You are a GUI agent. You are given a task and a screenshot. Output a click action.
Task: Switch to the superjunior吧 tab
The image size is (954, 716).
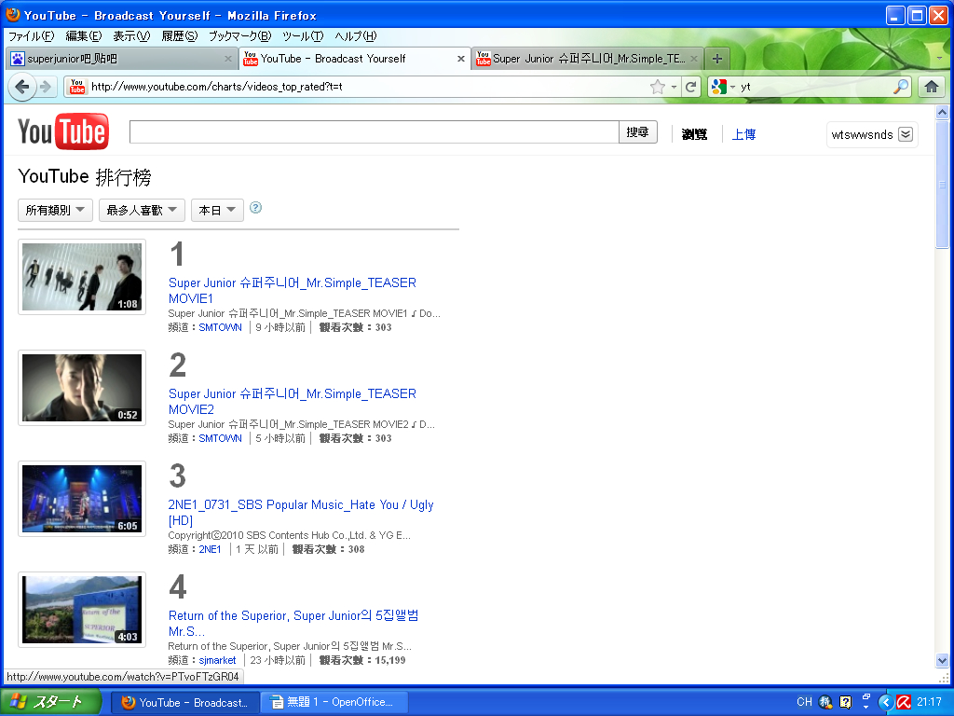tap(122, 59)
